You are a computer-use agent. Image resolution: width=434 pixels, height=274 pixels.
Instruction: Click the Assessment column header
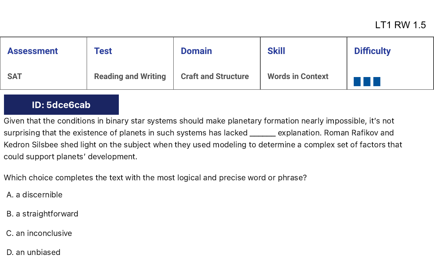click(33, 51)
